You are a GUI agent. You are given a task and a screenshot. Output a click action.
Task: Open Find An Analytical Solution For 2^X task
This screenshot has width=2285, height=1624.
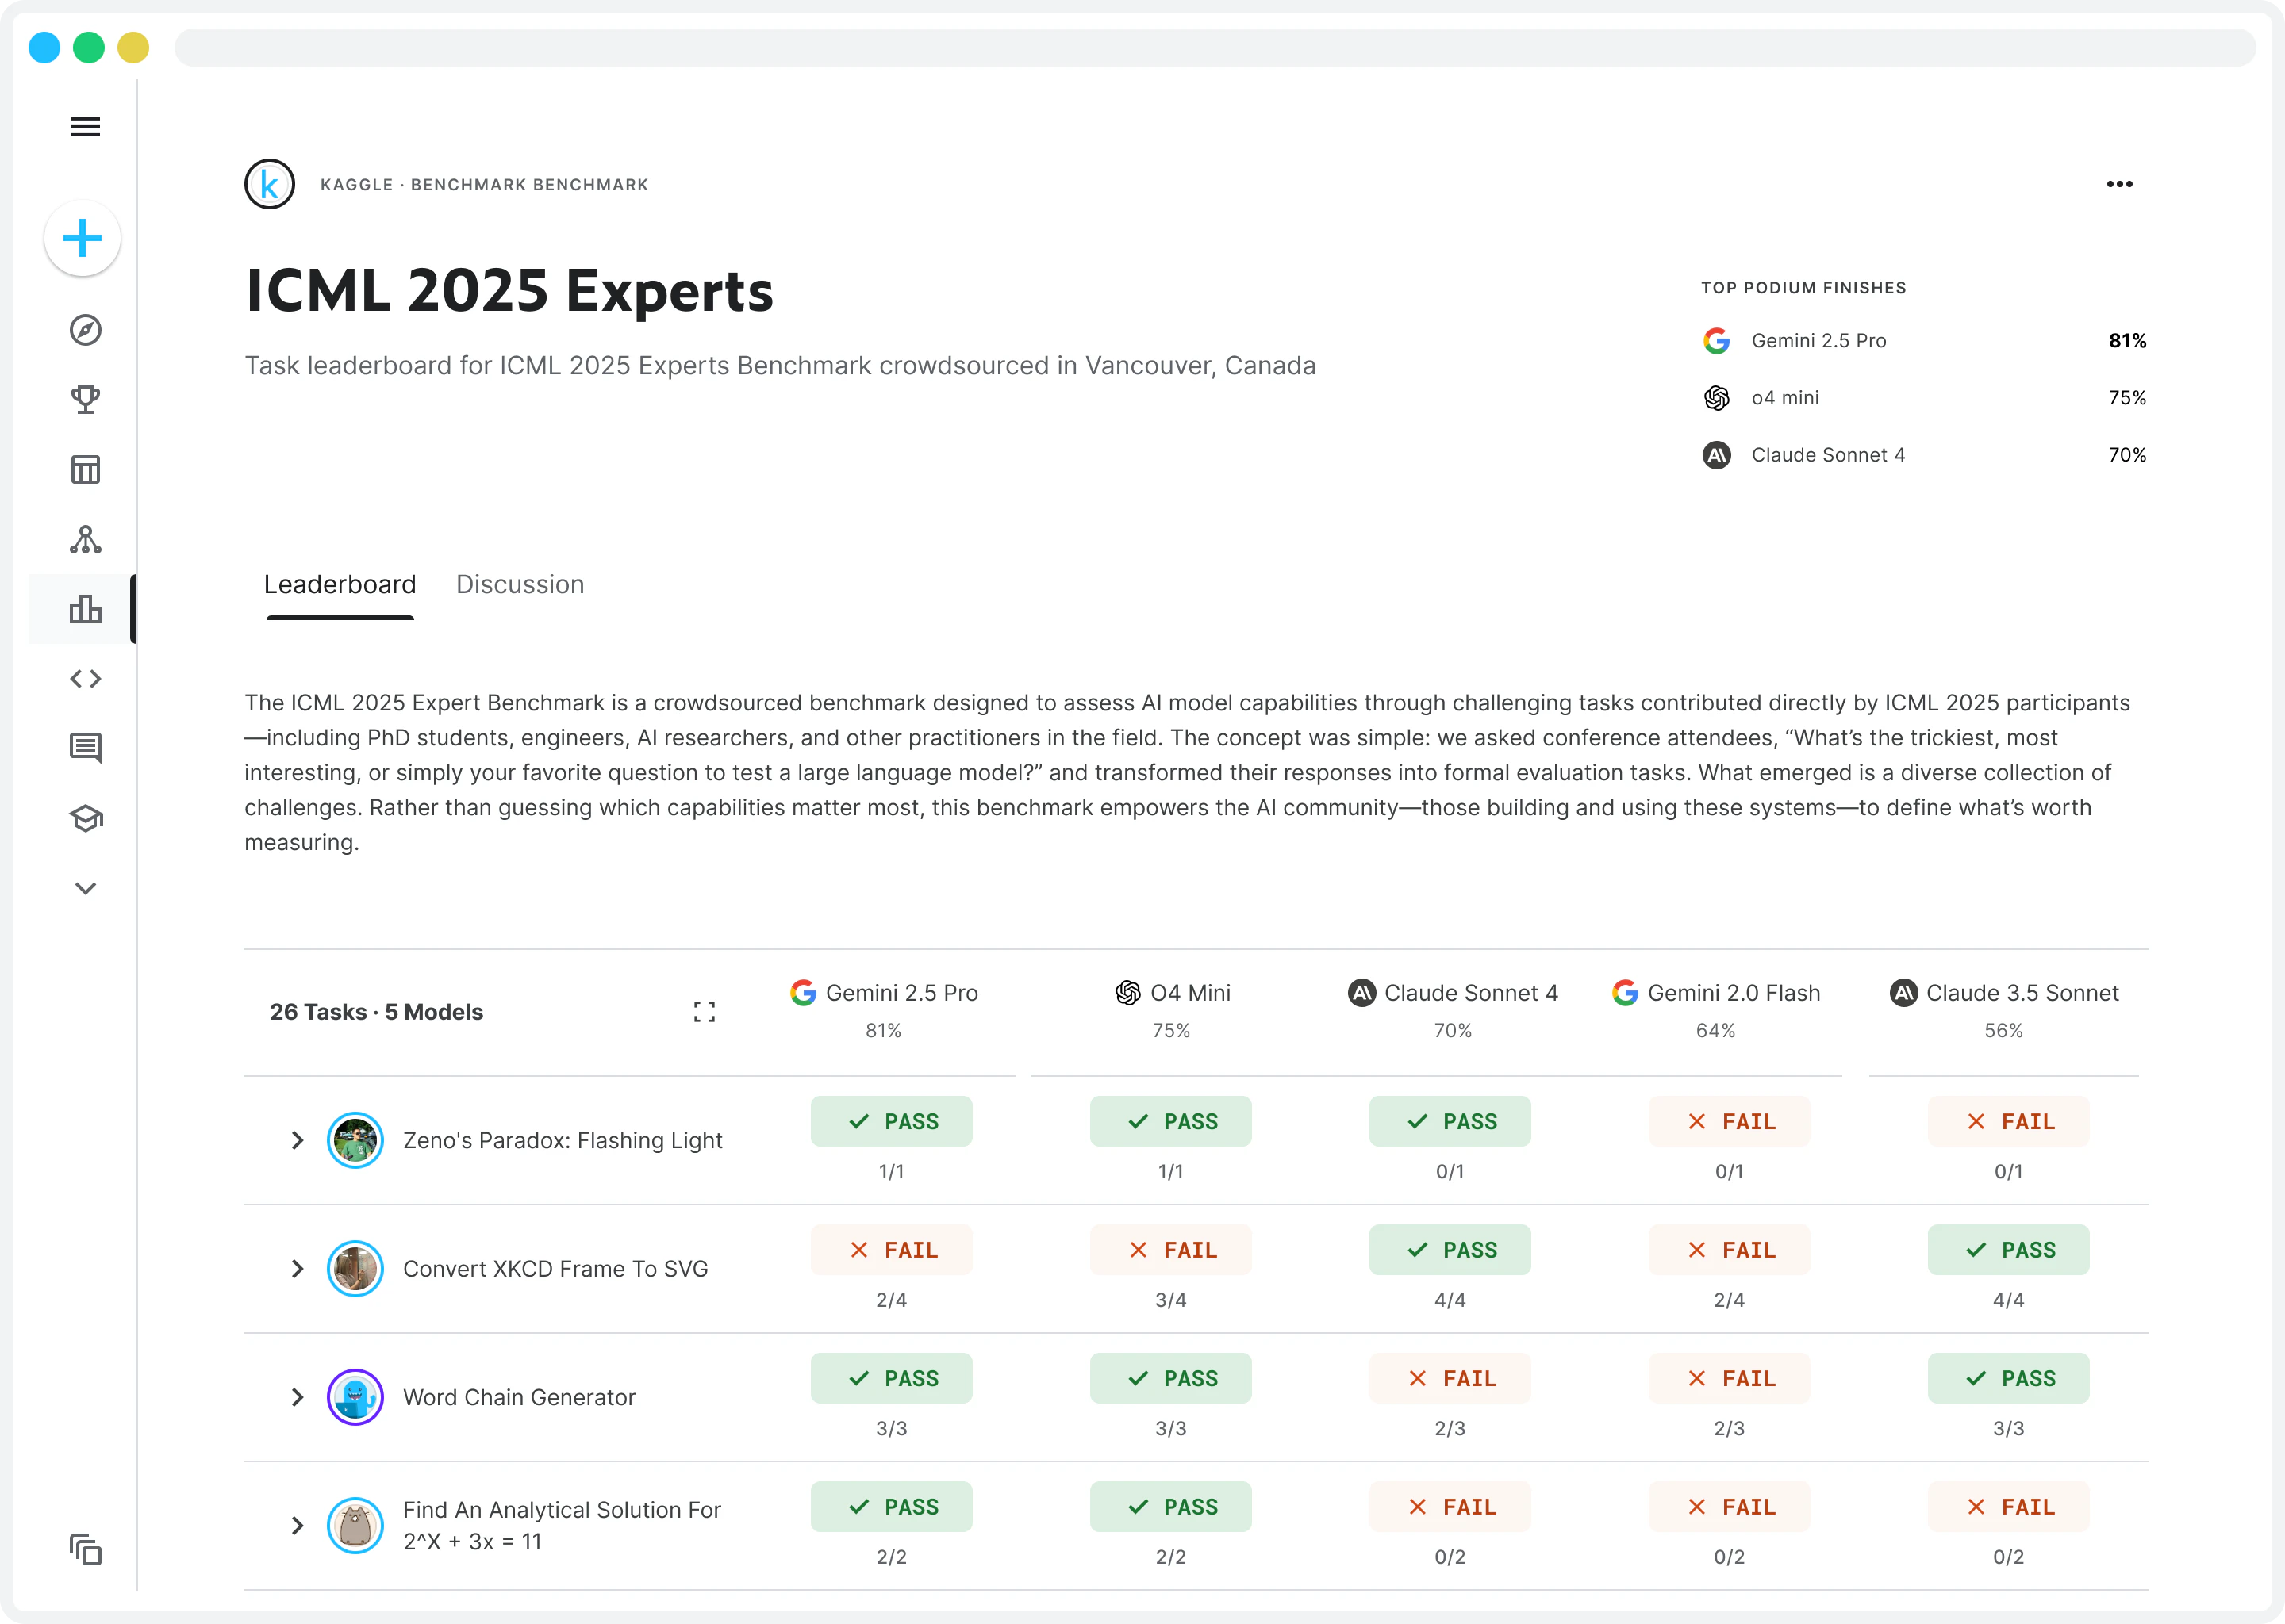563,1526
